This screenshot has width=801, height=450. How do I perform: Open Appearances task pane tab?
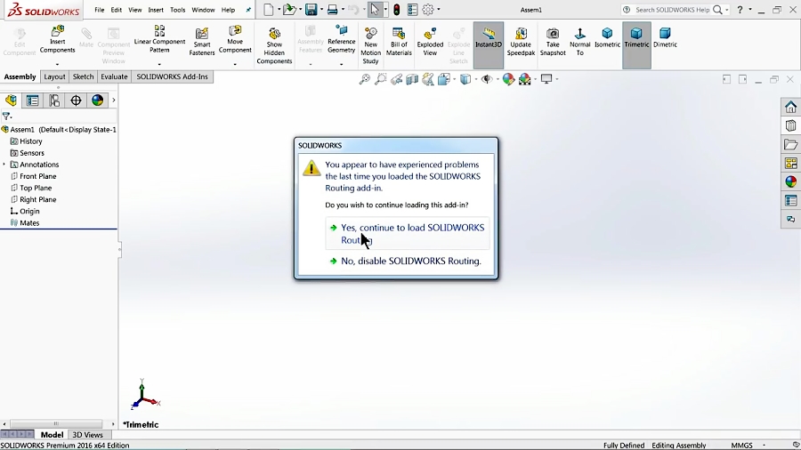point(791,181)
